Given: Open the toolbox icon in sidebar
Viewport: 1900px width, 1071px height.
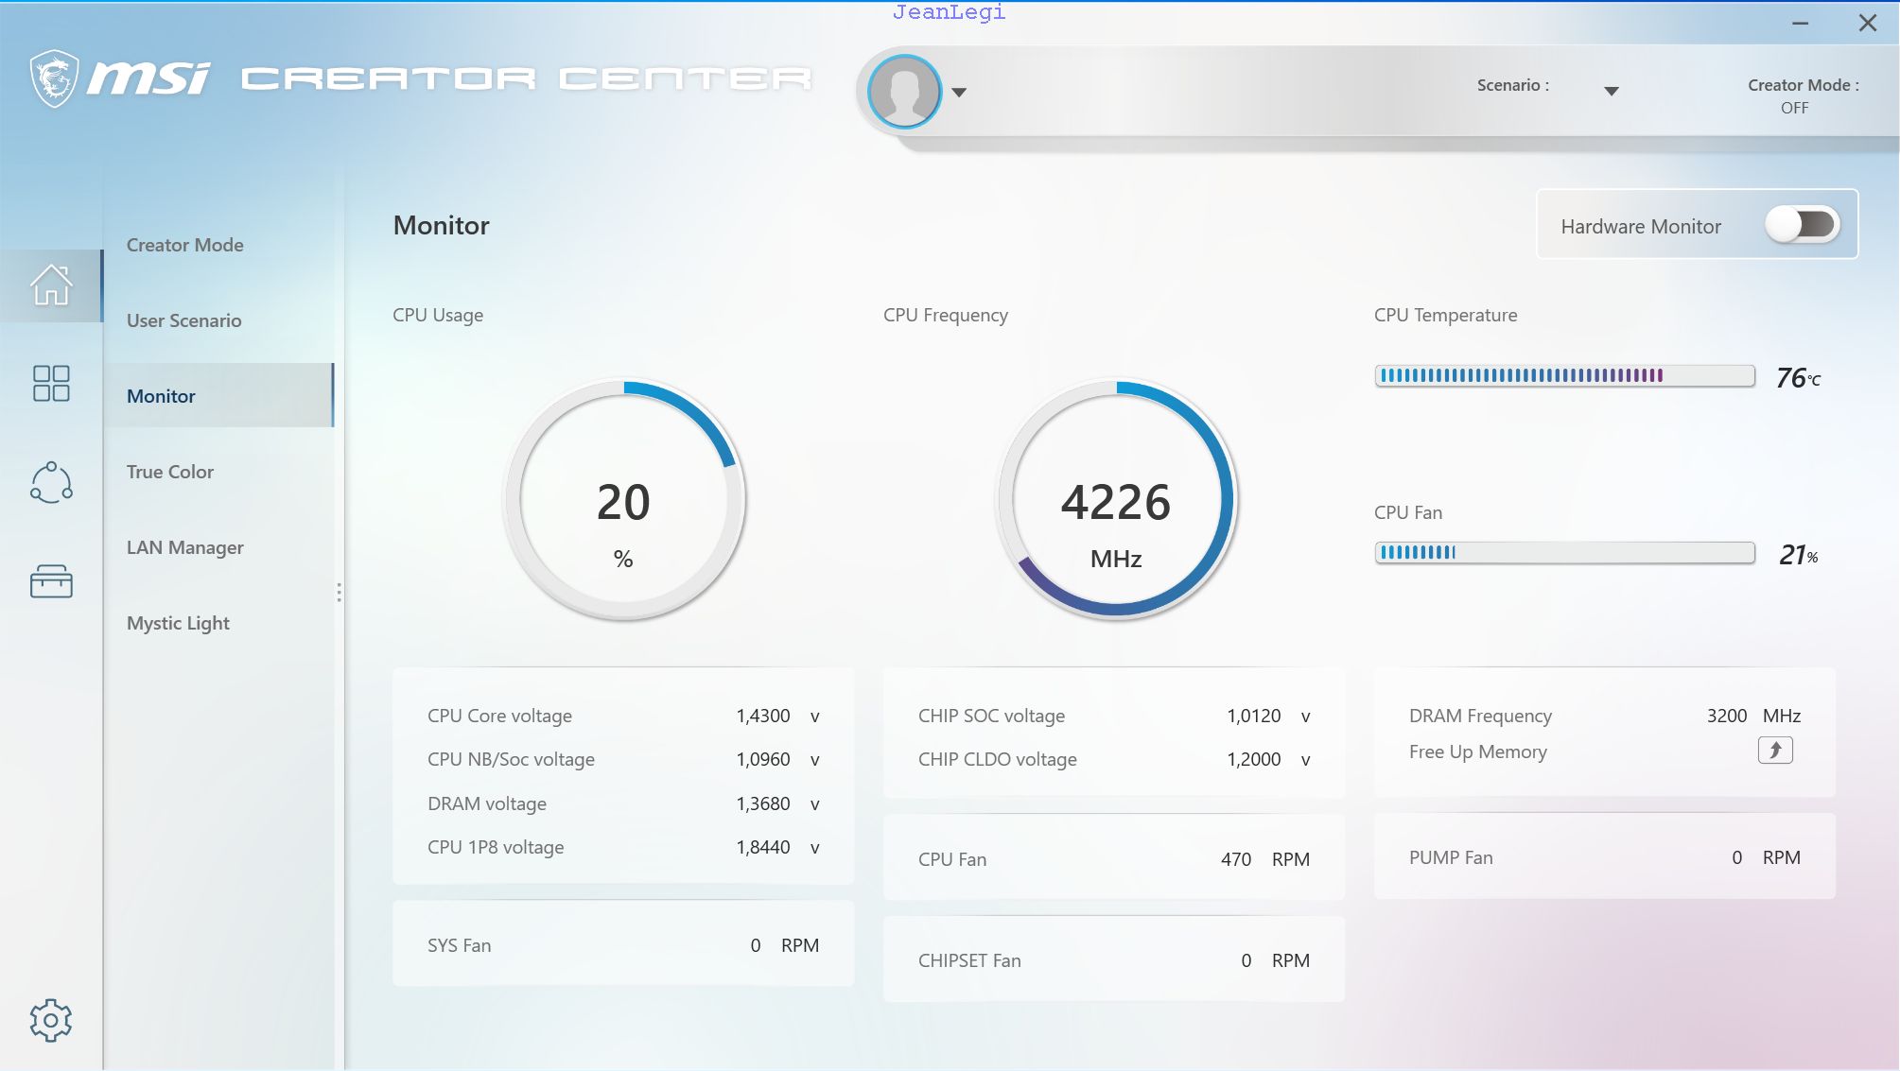Looking at the screenshot, I should pos(51,581).
